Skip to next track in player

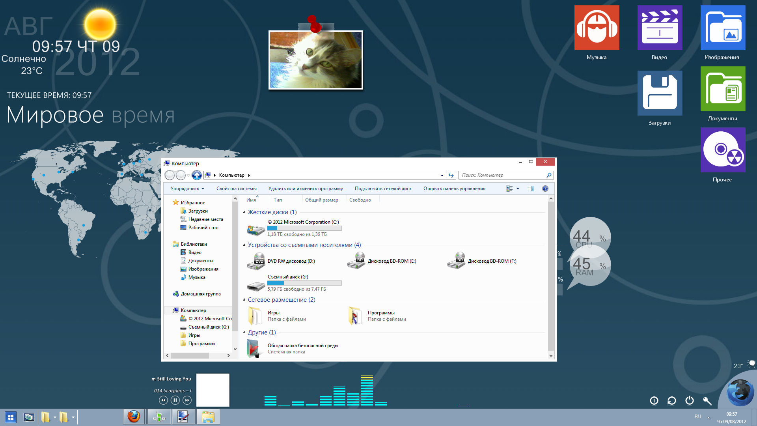coord(187,400)
